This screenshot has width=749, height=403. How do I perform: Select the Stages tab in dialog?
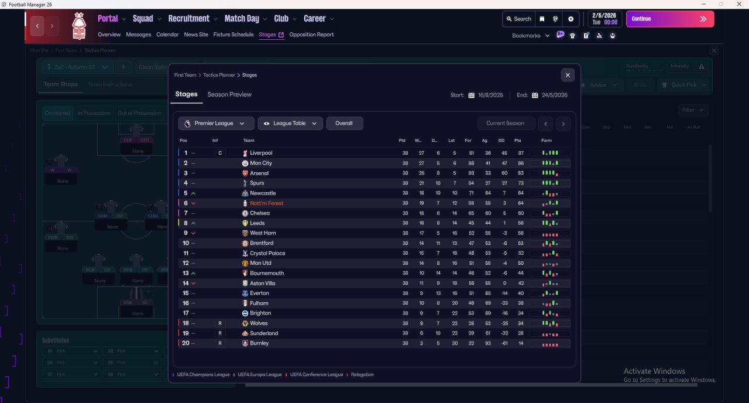[187, 94]
